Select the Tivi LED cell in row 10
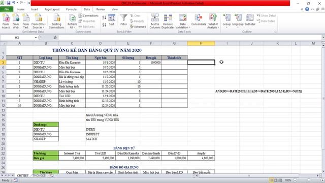 72,96
